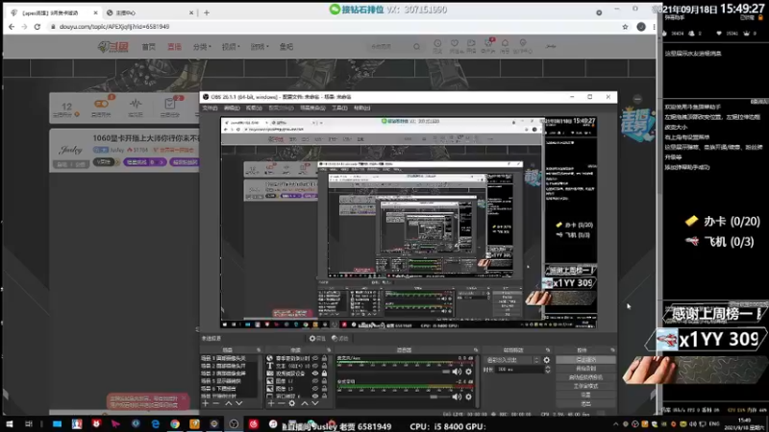Open Edge browser from the taskbar
The height and width of the screenshot is (432, 769).
(x=156, y=424)
